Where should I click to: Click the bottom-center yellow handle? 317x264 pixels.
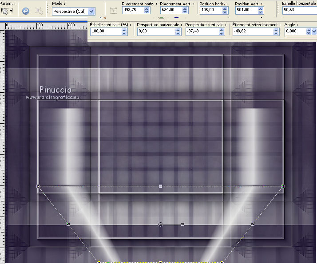[x=160, y=262]
